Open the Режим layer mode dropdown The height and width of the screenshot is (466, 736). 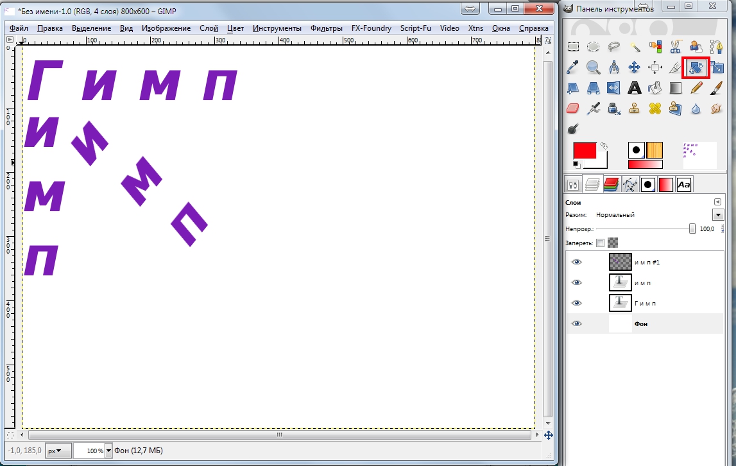tap(717, 215)
